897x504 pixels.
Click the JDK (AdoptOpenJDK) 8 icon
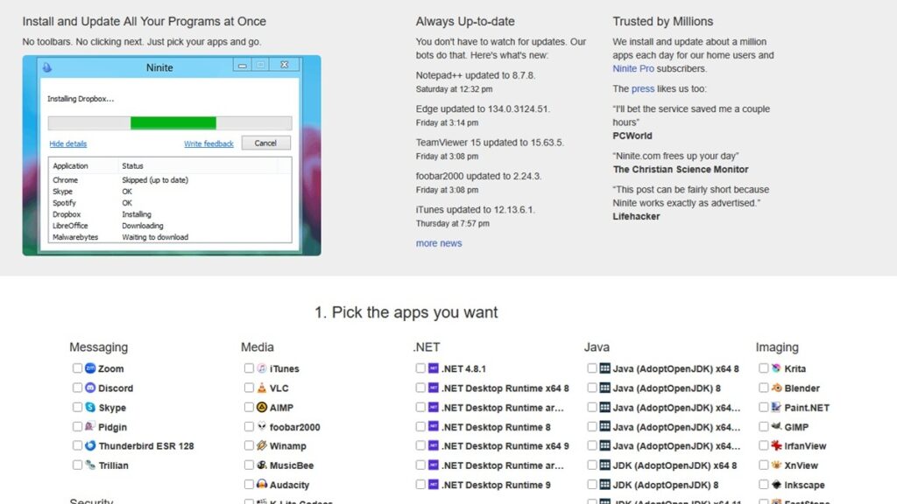(605, 485)
